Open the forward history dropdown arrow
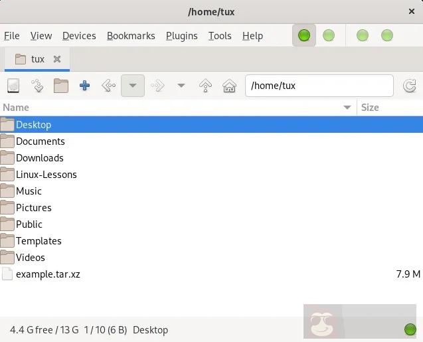 coord(181,86)
